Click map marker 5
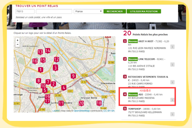The height and width of the screenshot is (128, 192). coord(45,90)
